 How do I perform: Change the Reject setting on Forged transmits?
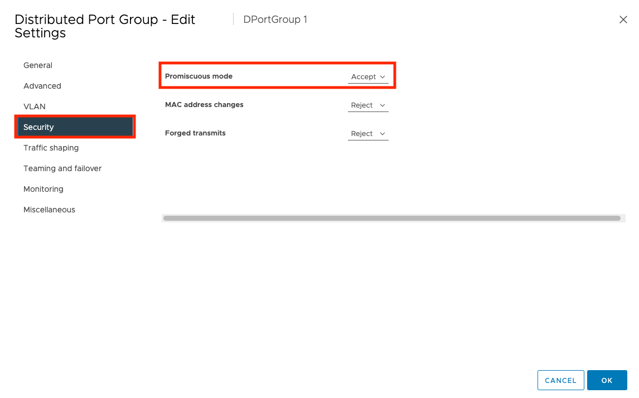coord(367,133)
